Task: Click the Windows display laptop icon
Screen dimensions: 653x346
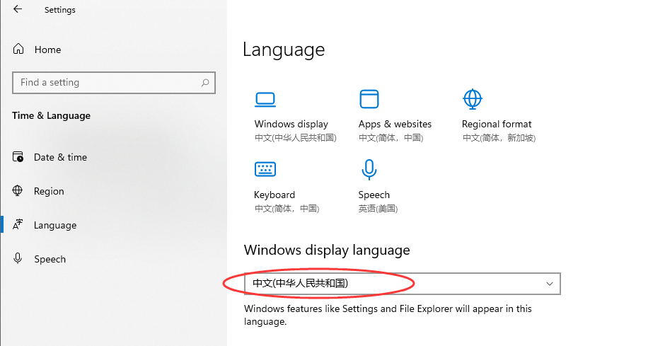Action: pos(265,100)
